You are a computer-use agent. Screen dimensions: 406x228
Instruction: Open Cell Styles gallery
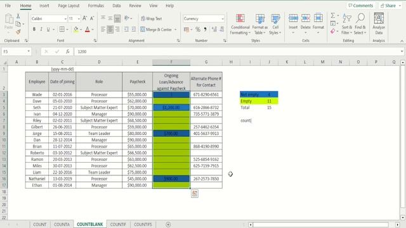[x=275, y=24]
